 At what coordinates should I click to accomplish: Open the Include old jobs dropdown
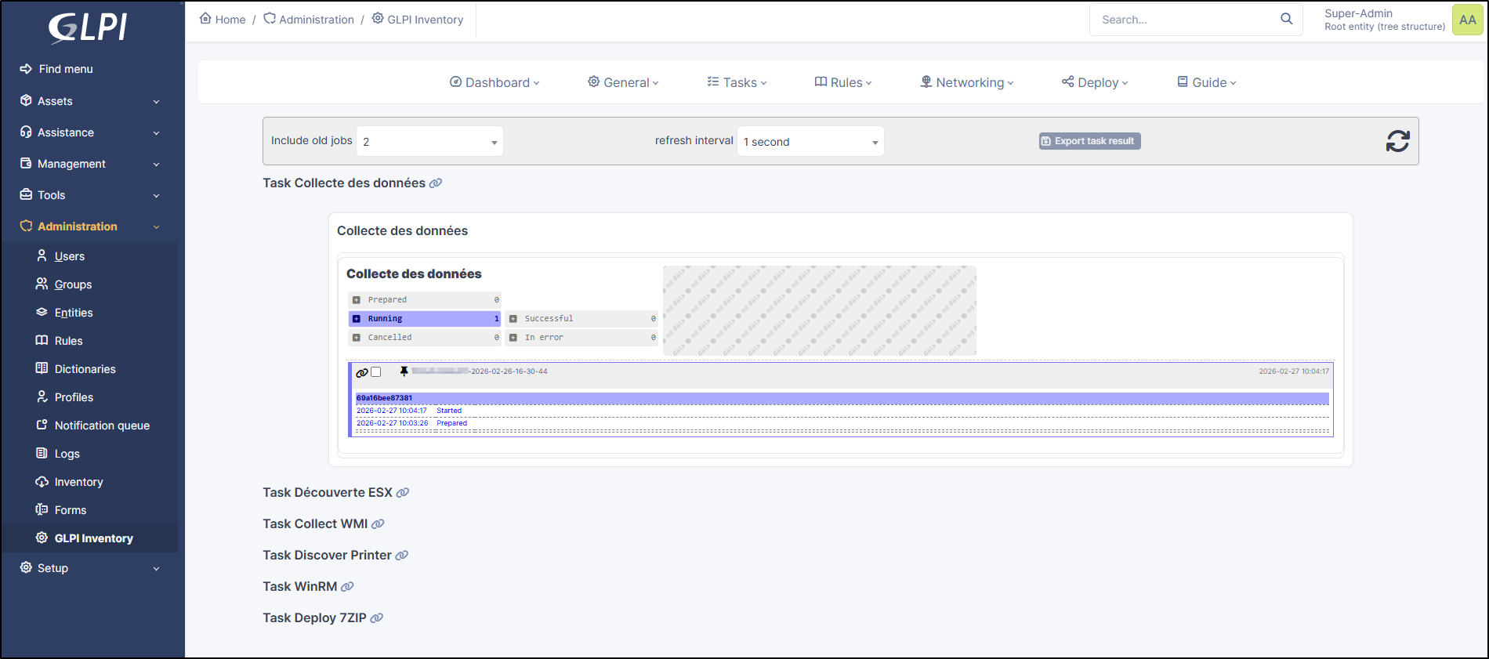(429, 142)
